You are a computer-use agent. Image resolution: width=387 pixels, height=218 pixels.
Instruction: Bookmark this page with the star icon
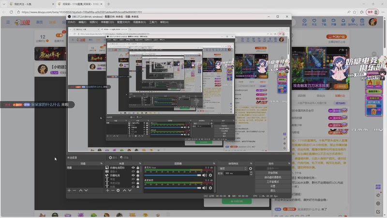(x=355, y=12)
